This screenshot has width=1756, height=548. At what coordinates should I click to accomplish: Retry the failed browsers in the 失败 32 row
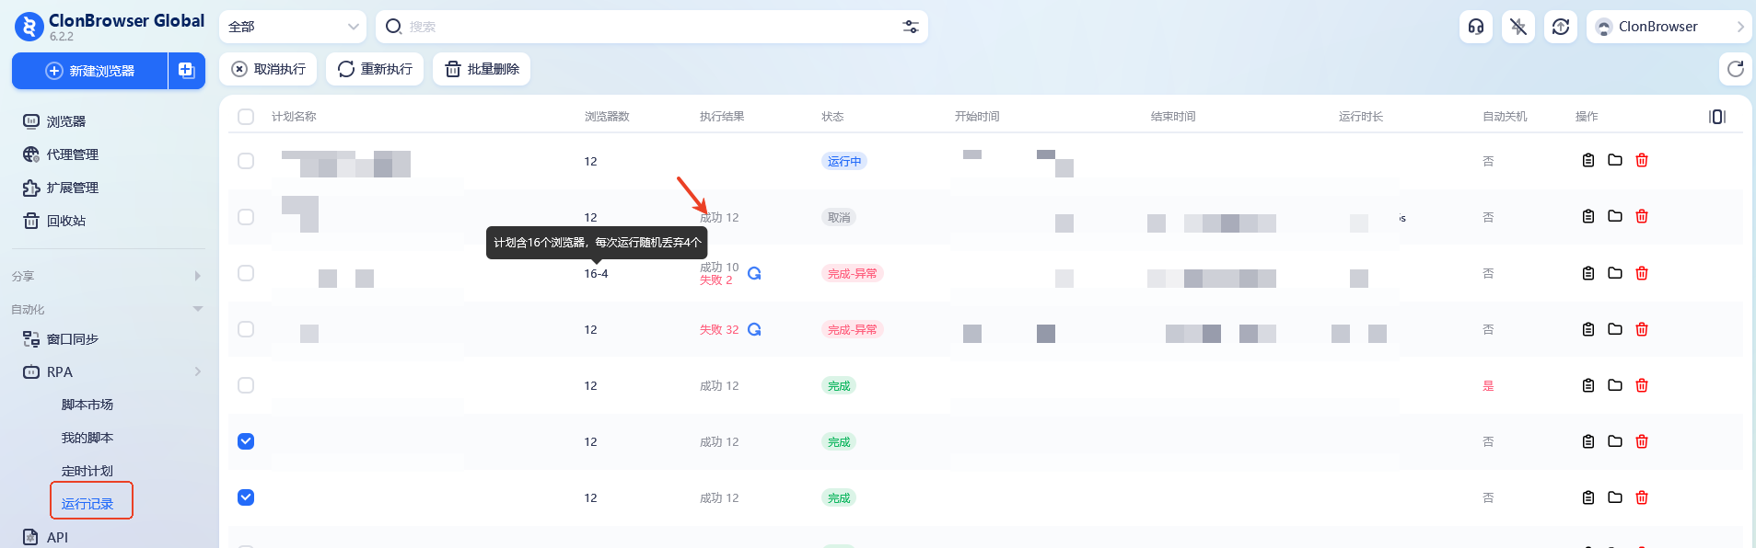pos(754,329)
